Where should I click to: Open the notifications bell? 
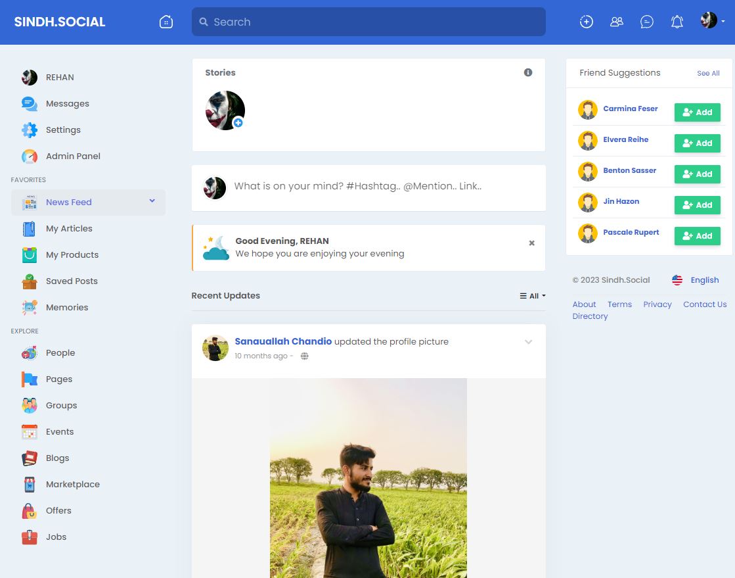coord(677,21)
